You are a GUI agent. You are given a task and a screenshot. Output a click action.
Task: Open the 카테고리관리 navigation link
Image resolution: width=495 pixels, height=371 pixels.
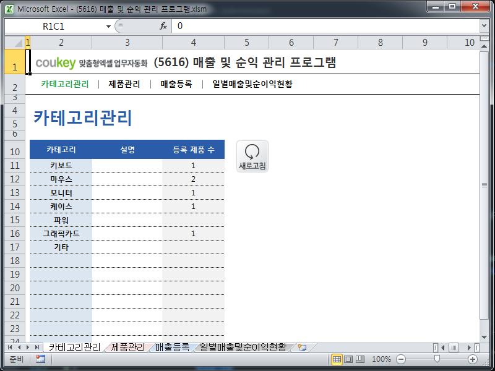(65, 84)
